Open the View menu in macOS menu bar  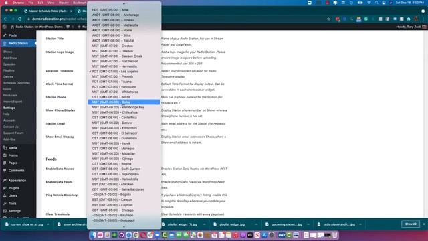point(51,3)
